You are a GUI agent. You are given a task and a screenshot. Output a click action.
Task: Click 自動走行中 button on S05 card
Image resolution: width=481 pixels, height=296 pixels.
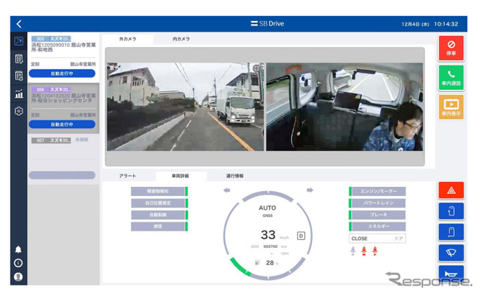tap(62, 74)
